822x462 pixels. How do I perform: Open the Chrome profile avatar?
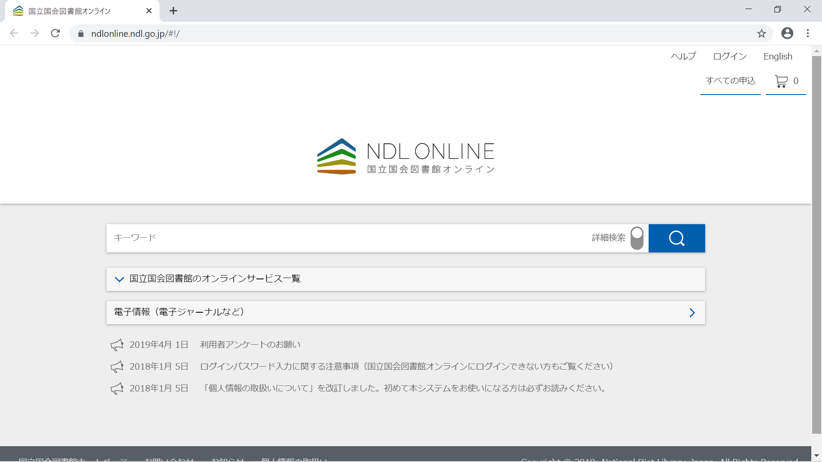pos(787,33)
